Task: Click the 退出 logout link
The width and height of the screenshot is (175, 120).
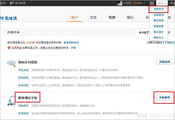Action: click(x=172, y=3)
